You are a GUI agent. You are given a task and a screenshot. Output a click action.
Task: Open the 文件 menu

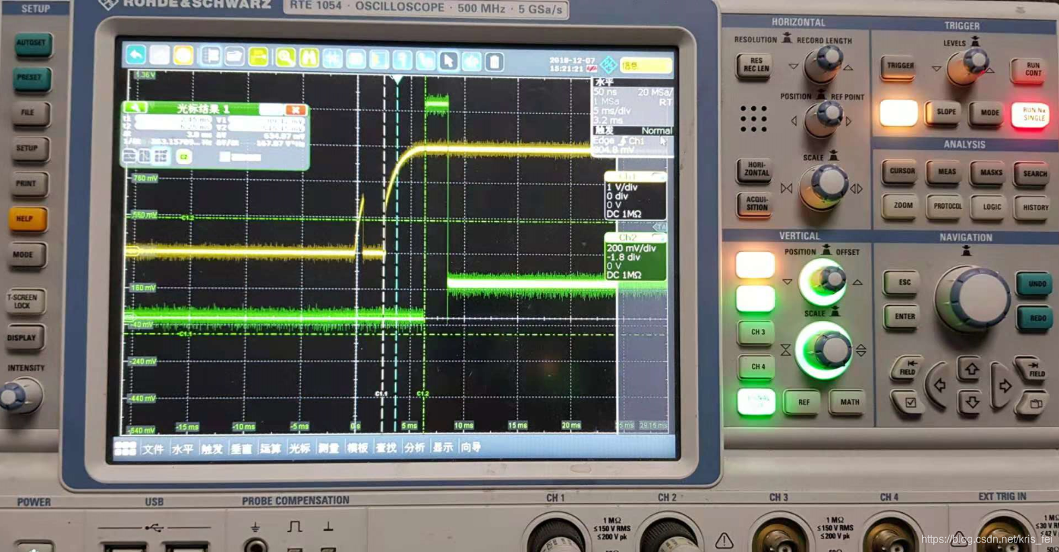pos(153,449)
